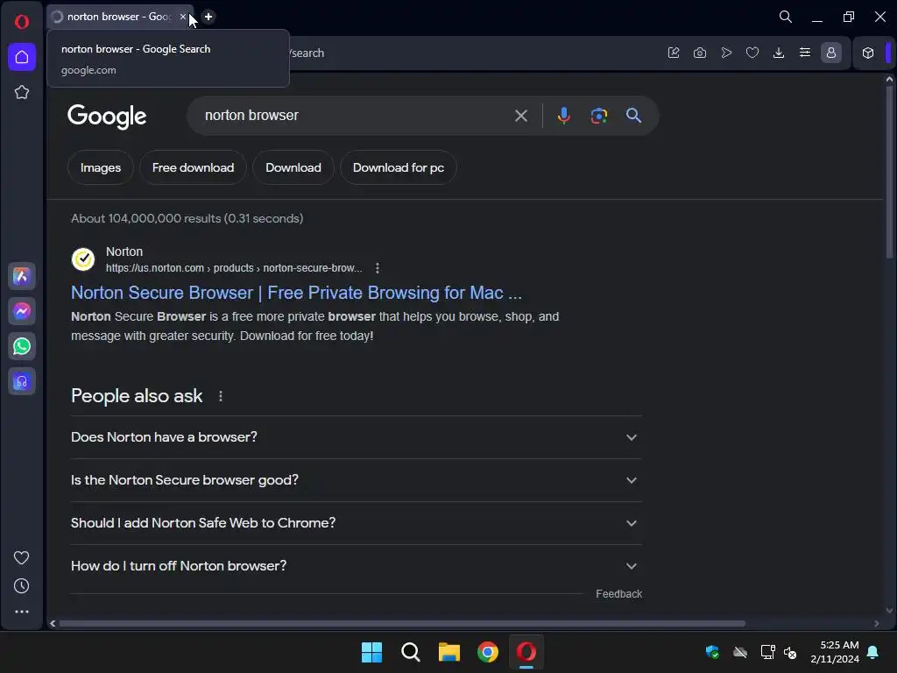Select the Images filter chip
The height and width of the screenshot is (673, 897).
coord(101,167)
